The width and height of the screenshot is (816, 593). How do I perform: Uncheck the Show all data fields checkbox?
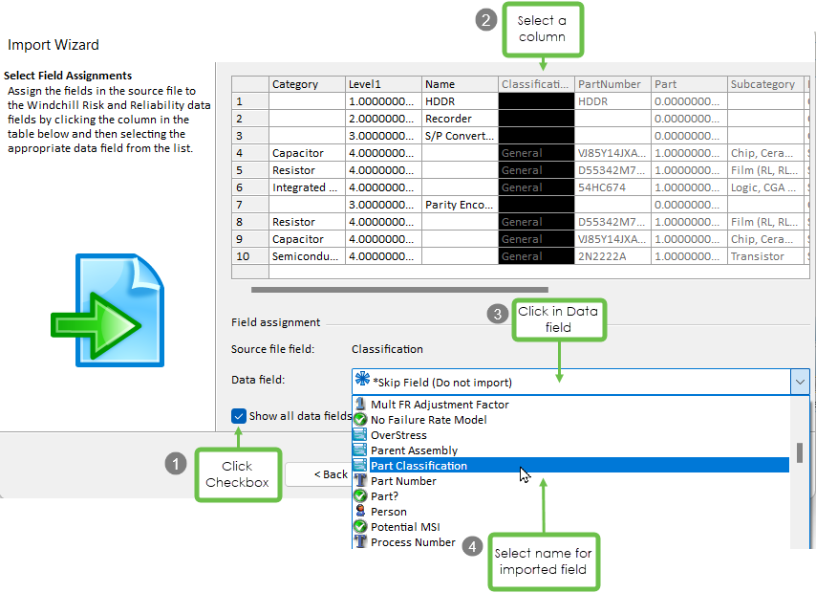(x=238, y=416)
